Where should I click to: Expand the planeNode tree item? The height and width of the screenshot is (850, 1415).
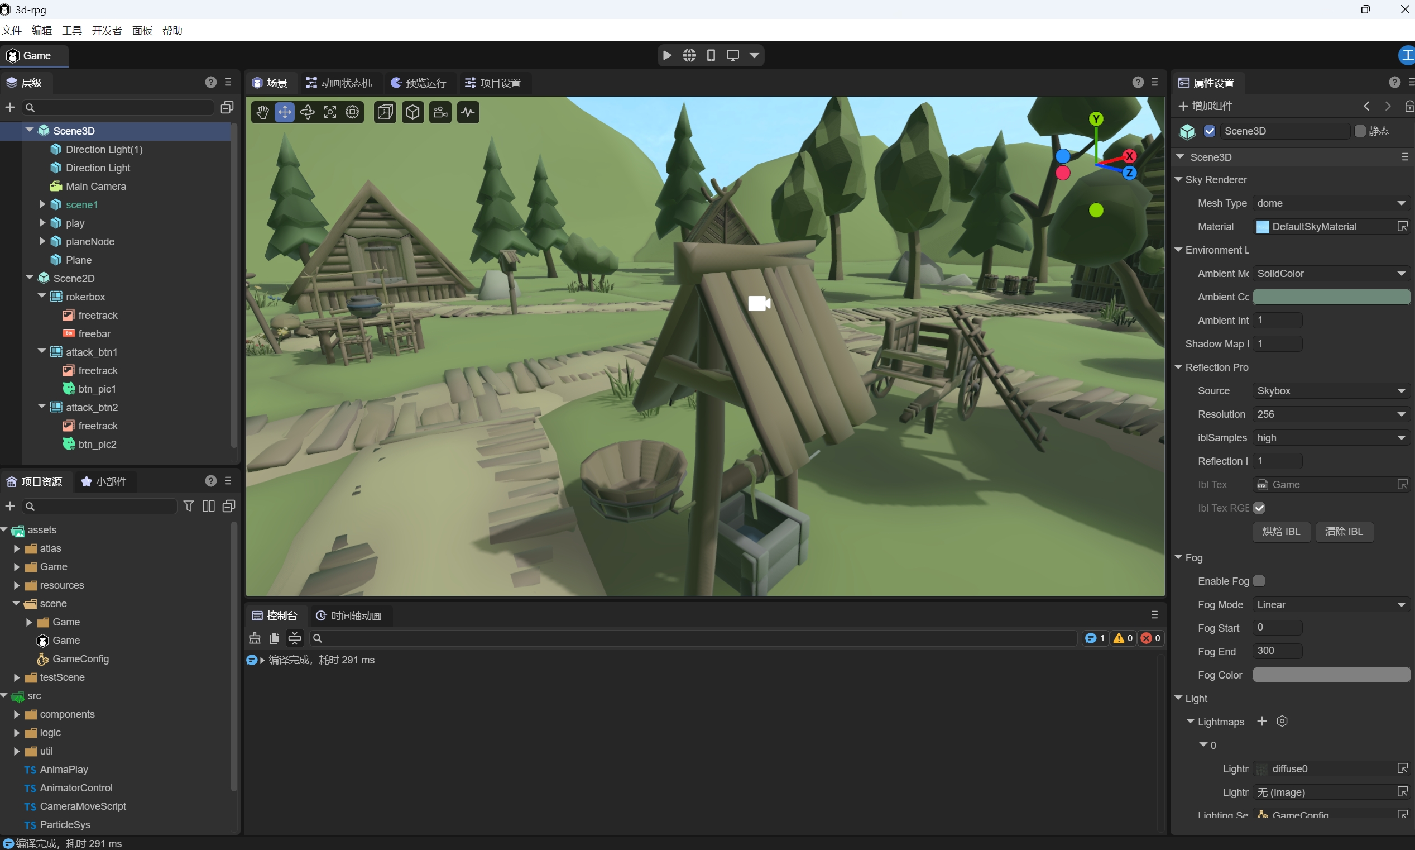42,242
